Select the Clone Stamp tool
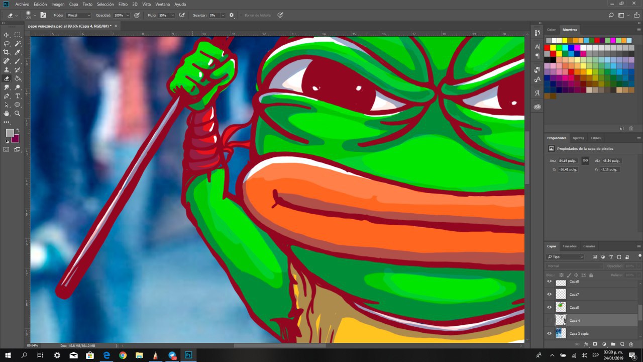Screen dimensions: 643x362 (x=7, y=70)
